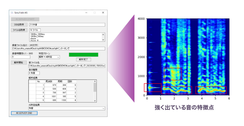Click the label list scroll-down arrow

pyautogui.click(x=103, y=40)
